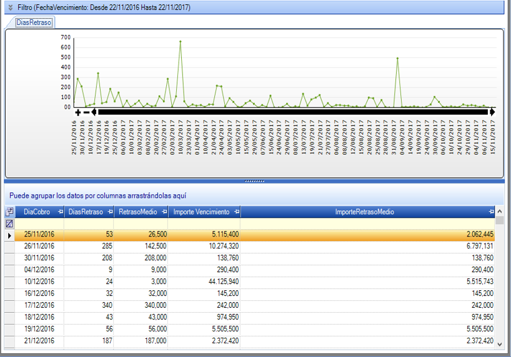Collapse the Filtro panel with double-chevron icon
The height and width of the screenshot is (357, 511).
click(11, 7)
